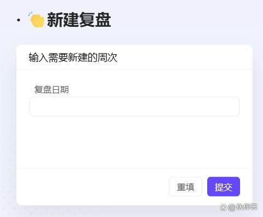Click the card footer left of 重填
The image size is (263, 217).
click(x=92, y=186)
